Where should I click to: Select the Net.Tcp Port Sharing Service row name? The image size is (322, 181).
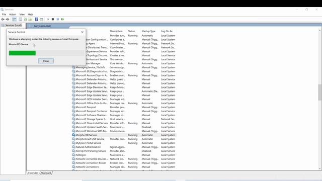coord(91,151)
